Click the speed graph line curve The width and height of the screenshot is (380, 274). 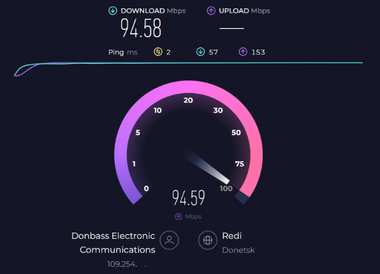188,63
